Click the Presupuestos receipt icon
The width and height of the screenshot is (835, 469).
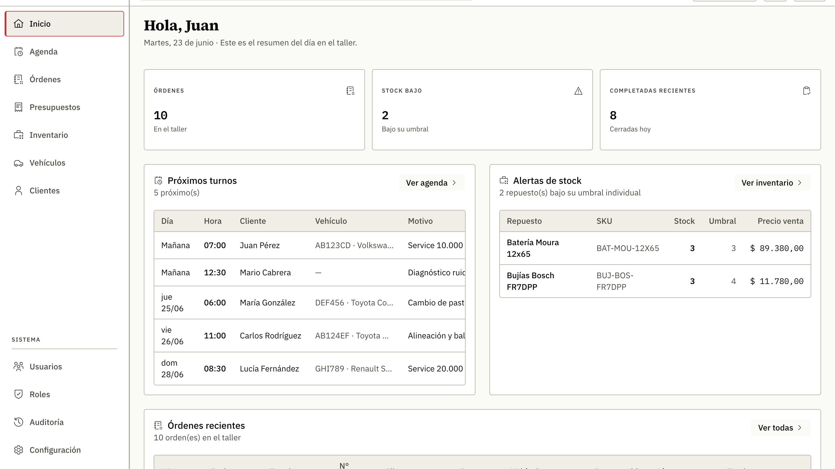(19, 107)
